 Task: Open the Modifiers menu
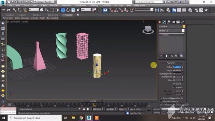coord(54,5)
